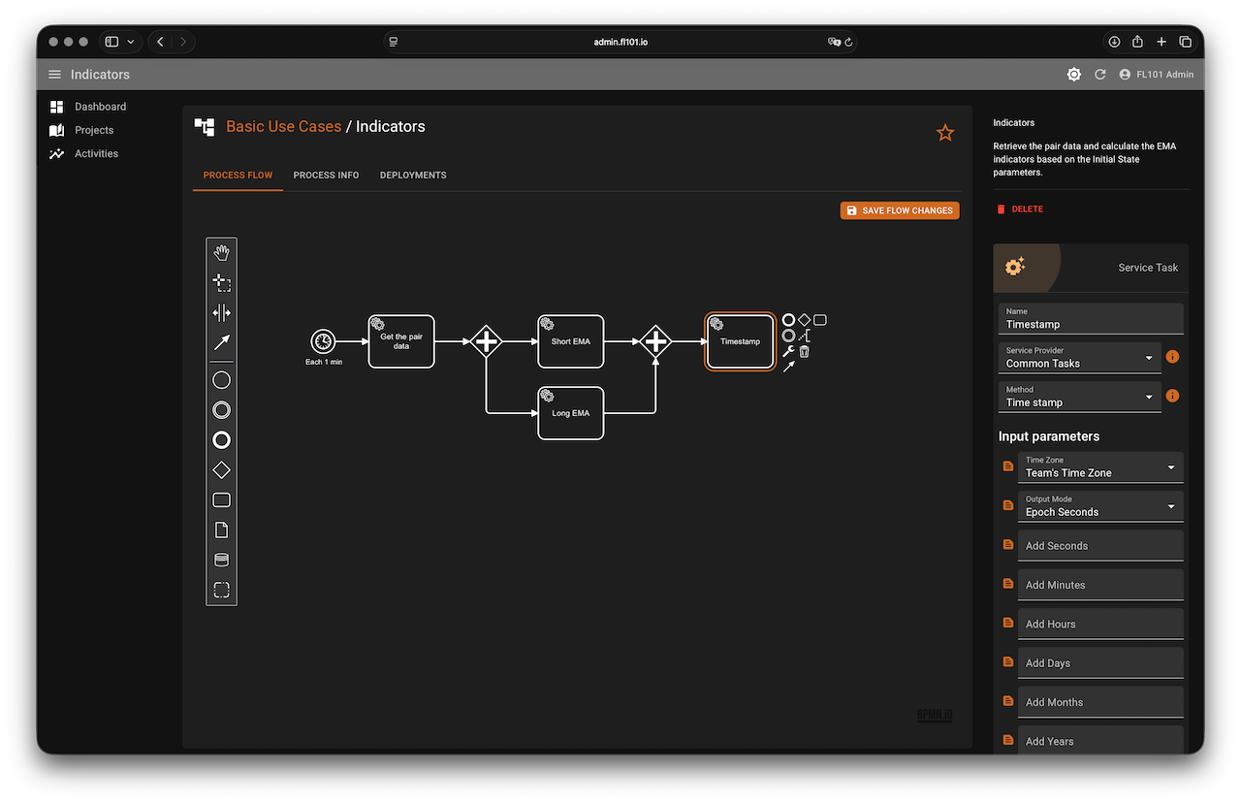
Task: Open the Time Zone dropdown
Action: coord(1099,467)
